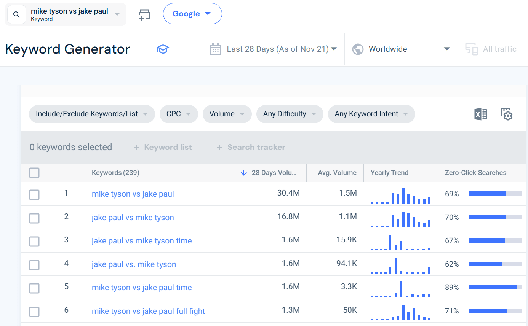This screenshot has height=326, width=528.
Task: Click the calendar icon for the date range
Action: point(215,49)
